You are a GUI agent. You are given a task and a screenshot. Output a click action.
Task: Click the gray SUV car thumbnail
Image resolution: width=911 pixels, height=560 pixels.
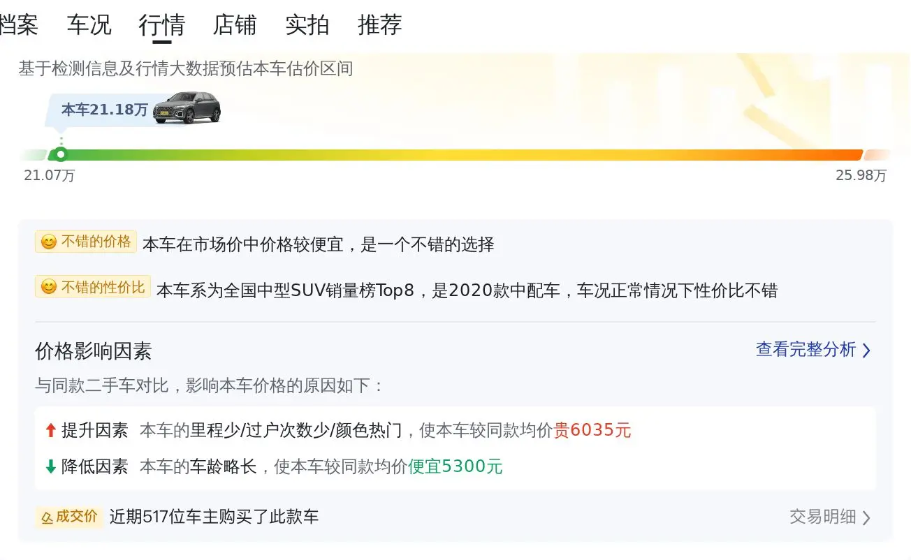click(187, 108)
